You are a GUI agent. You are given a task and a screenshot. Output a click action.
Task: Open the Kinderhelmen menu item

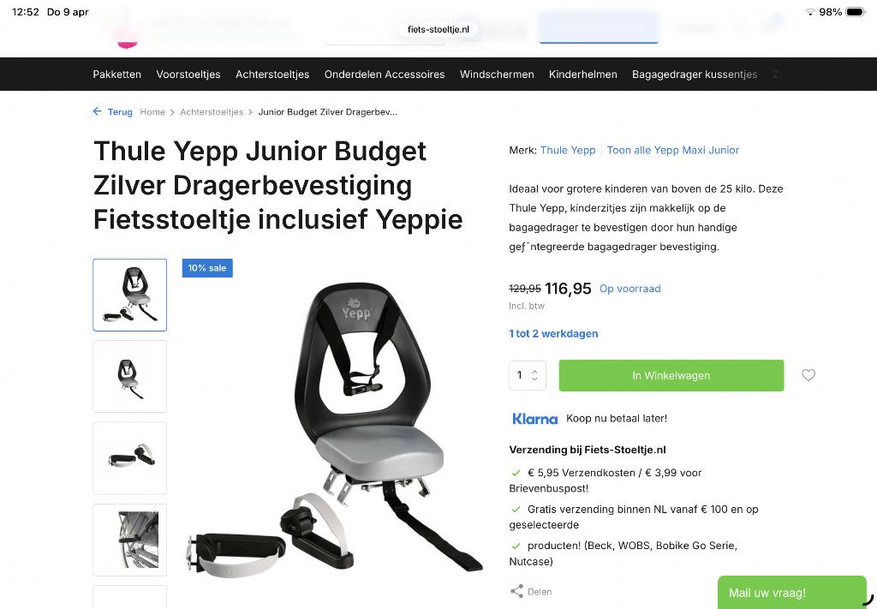(582, 75)
